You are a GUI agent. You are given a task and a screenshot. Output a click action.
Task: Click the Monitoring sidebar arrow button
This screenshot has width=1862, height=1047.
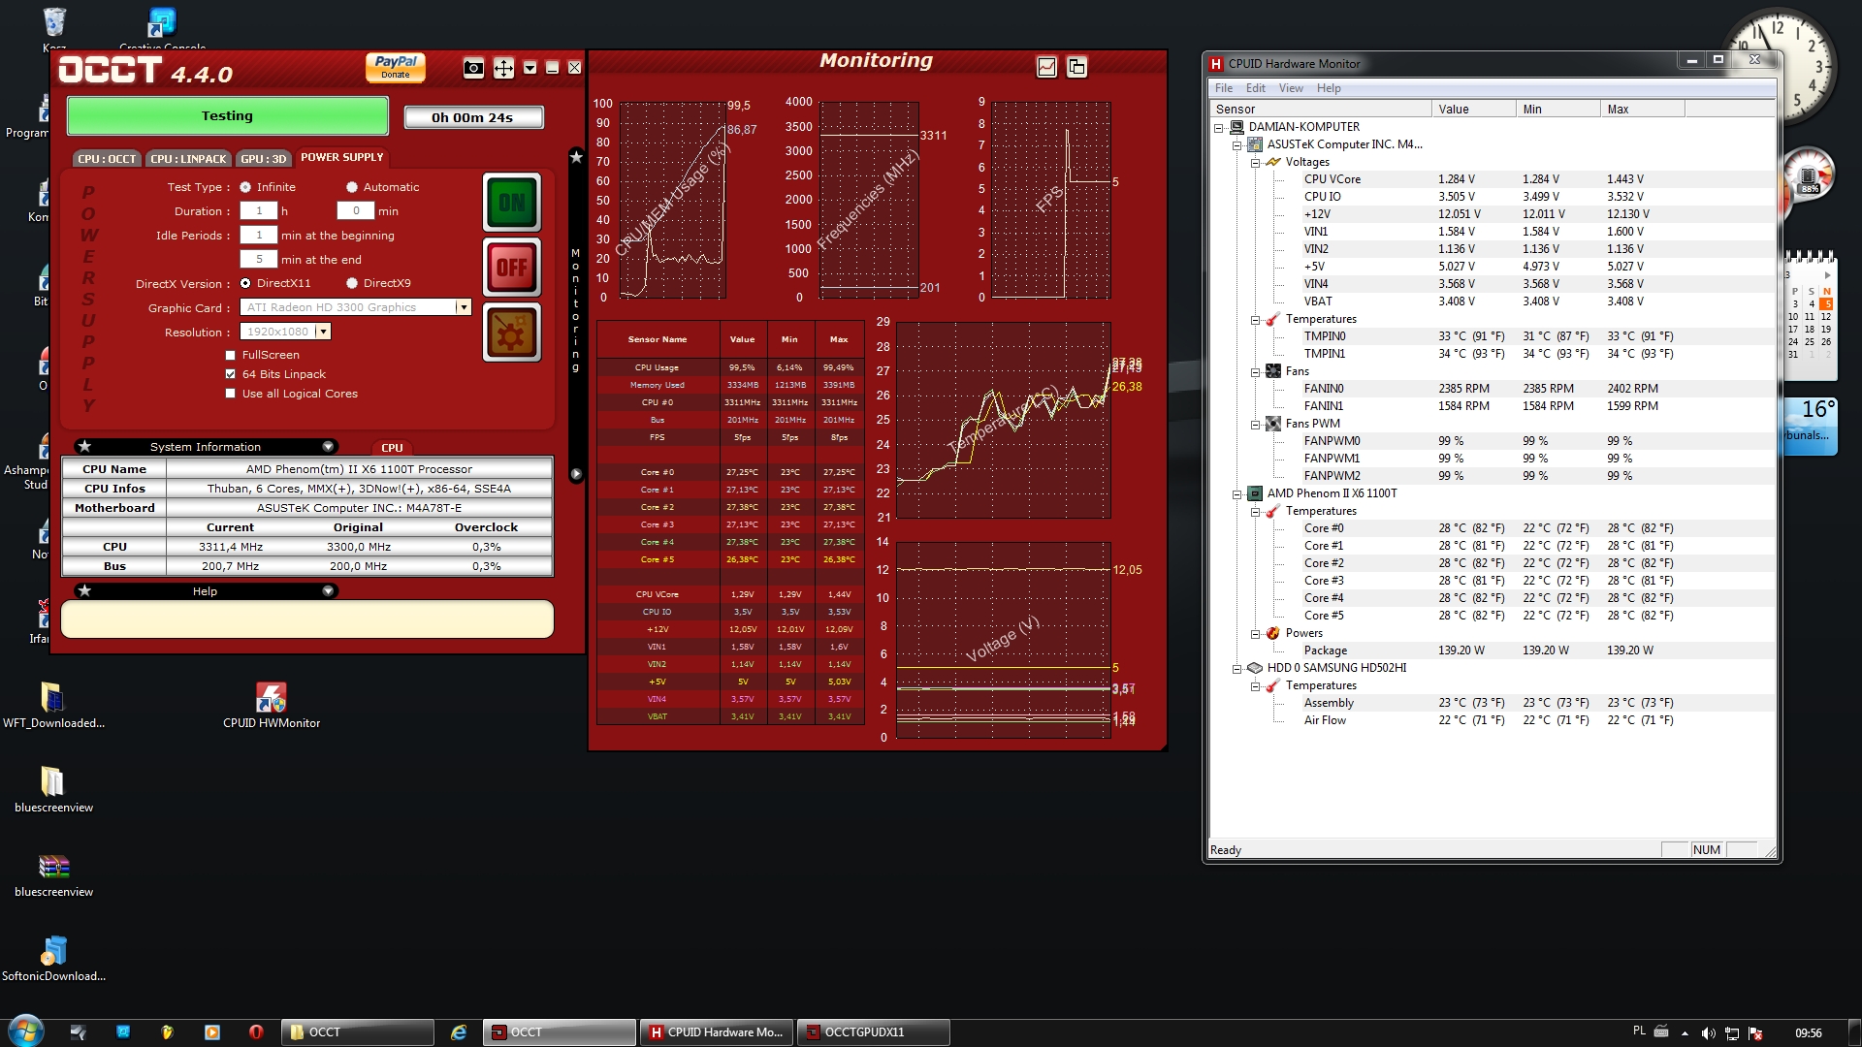pyautogui.click(x=576, y=474)
